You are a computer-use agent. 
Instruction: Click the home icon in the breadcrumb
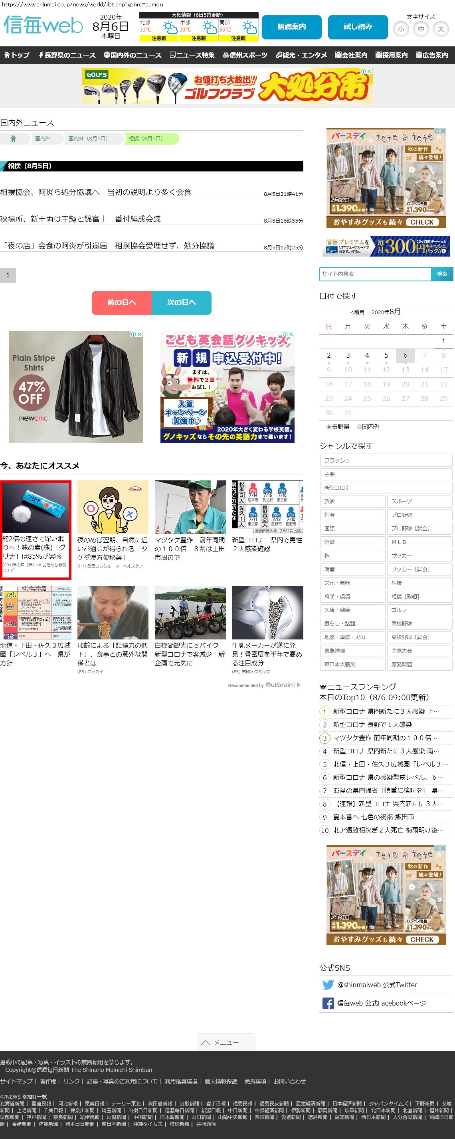point(13,138)
